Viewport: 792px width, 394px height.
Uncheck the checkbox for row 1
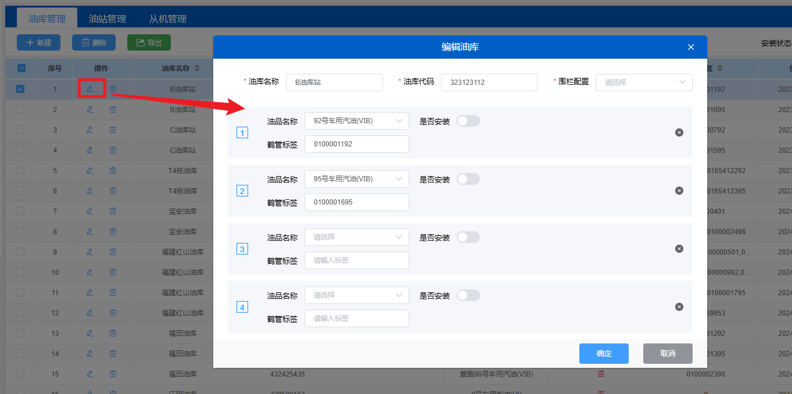(x=20, y=89)
